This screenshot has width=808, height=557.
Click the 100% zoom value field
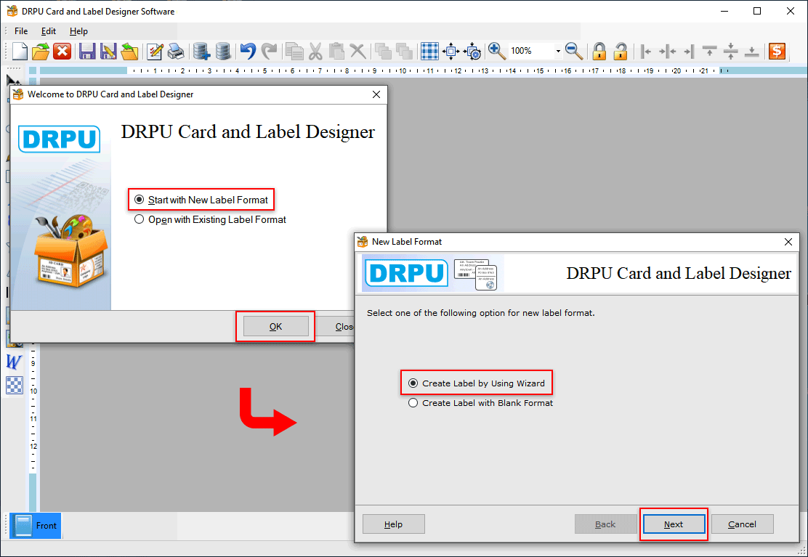tap(531, 51)
